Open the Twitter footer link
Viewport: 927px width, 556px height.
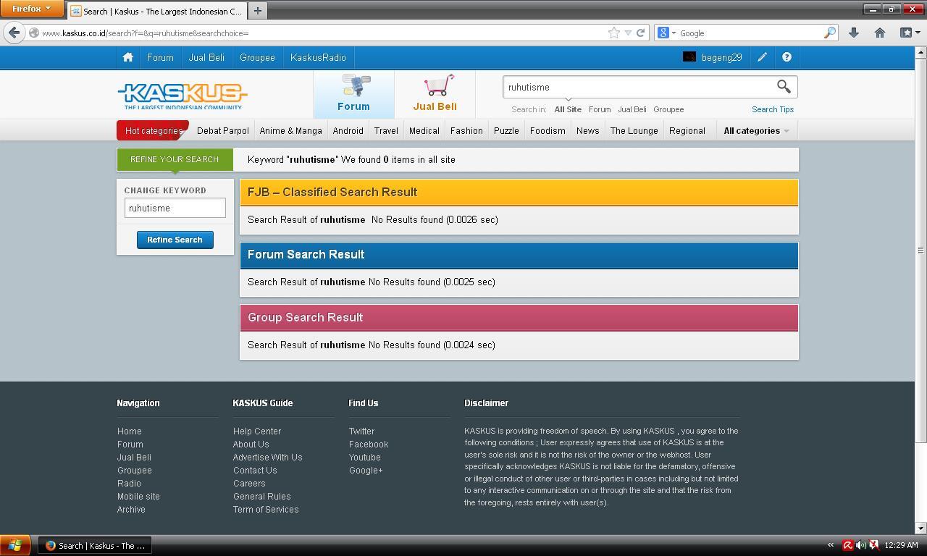[361, 431]
